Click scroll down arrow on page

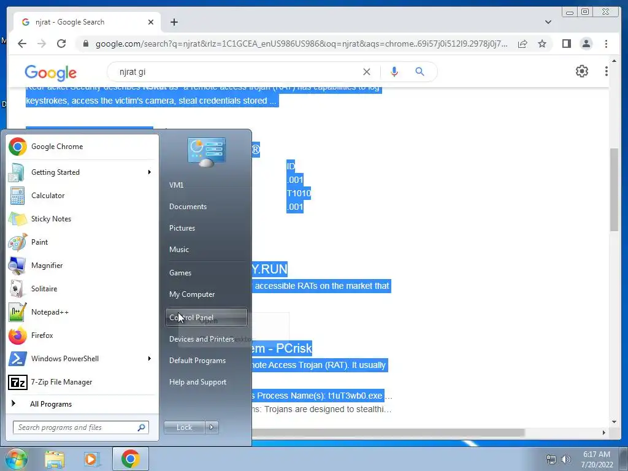614,421
